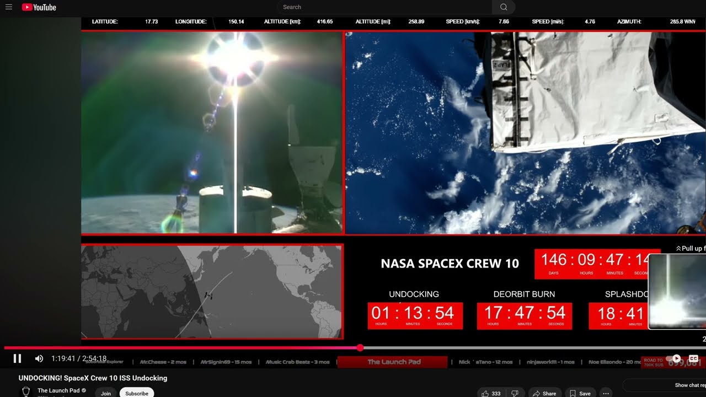Open The Launch Pad channel name link
Screen dimensions: 706x397
[x=58, y=390]
